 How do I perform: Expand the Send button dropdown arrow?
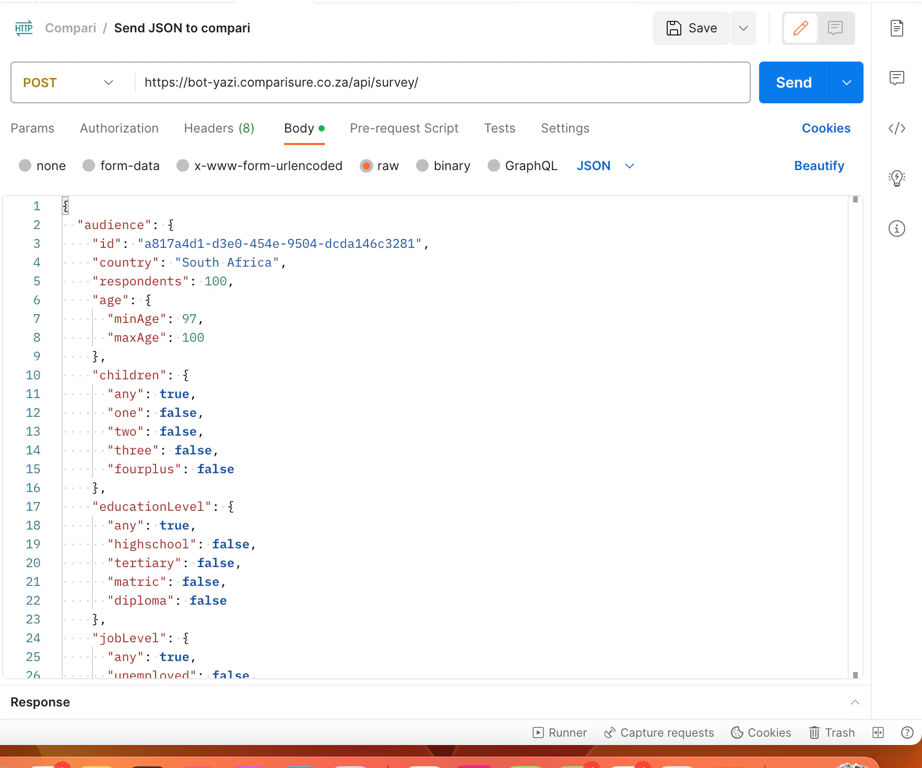(846, 82)
